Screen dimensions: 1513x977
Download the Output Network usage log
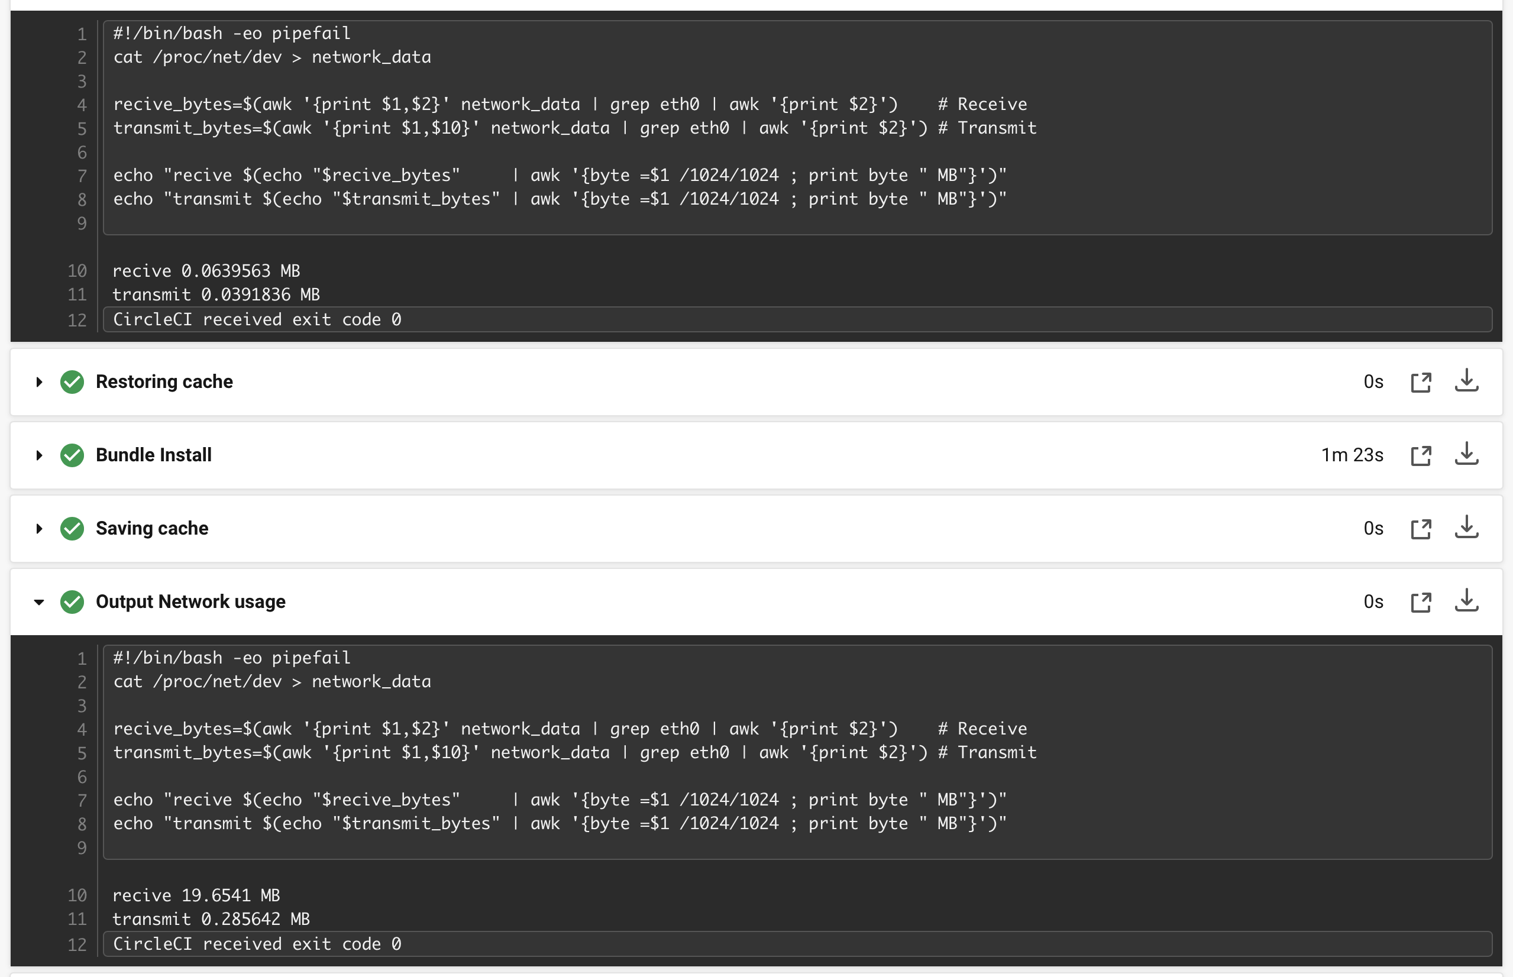(x=1466, y=601)
